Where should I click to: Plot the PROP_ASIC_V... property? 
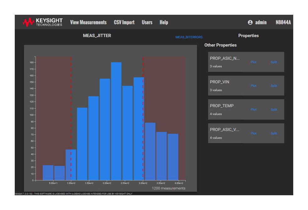point(253,133)
